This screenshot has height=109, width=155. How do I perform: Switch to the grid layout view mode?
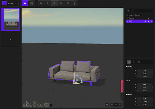click(x=32, y=3)
